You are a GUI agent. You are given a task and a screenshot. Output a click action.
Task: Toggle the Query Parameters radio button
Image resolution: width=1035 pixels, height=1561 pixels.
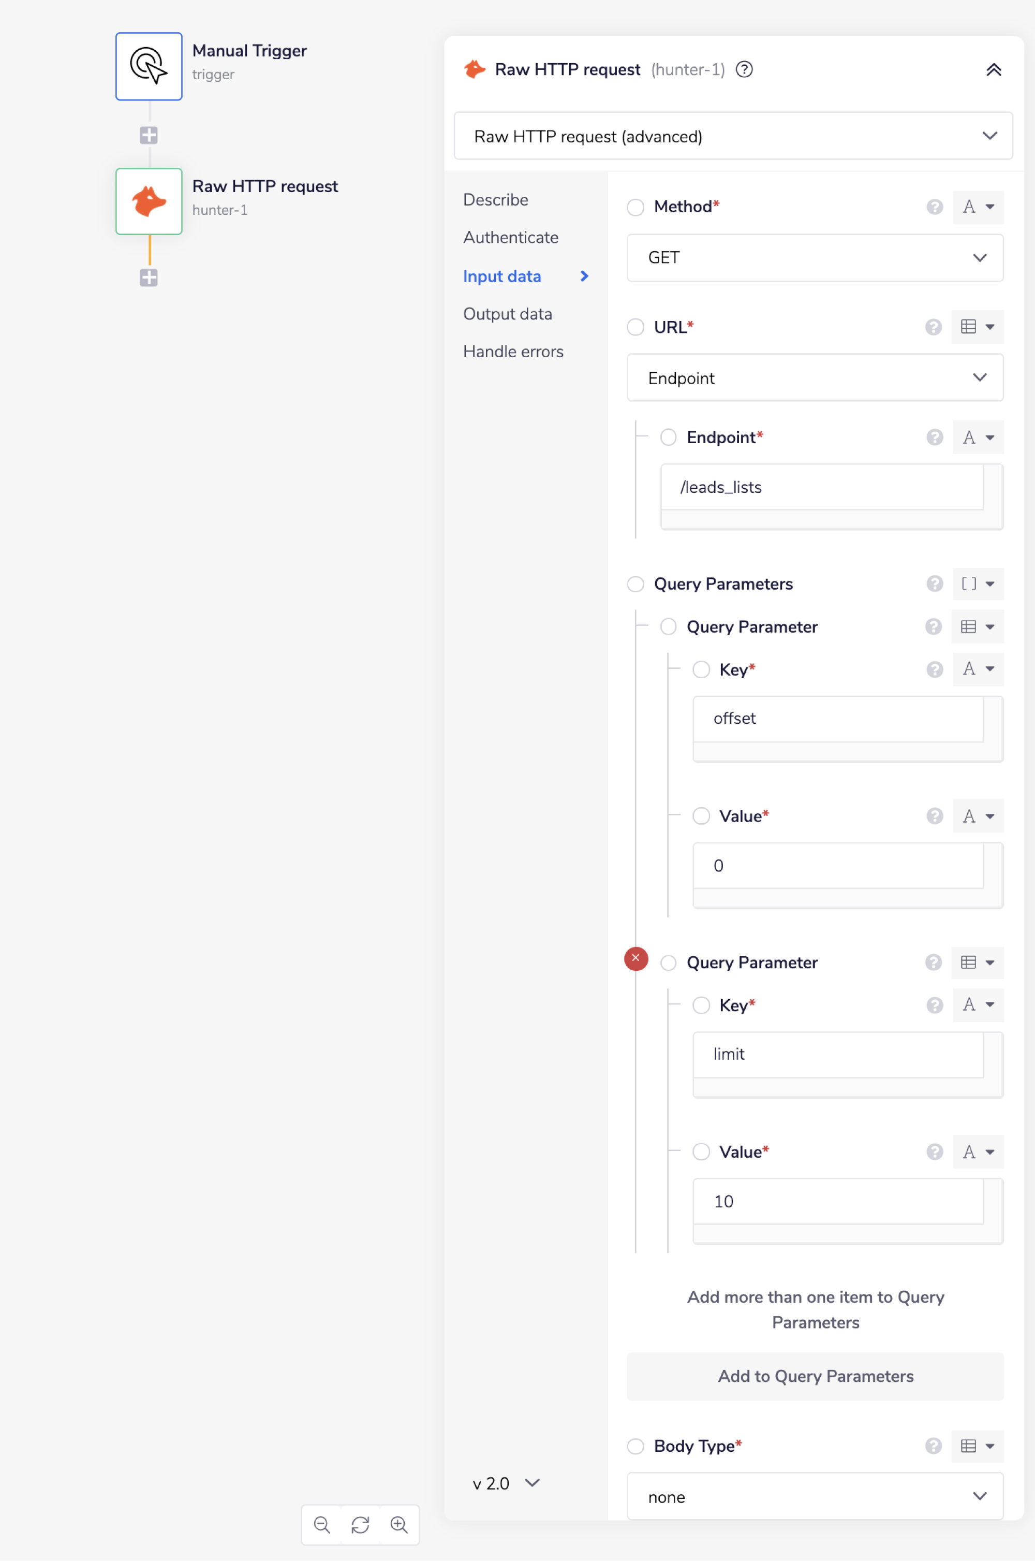pos(635,583)
